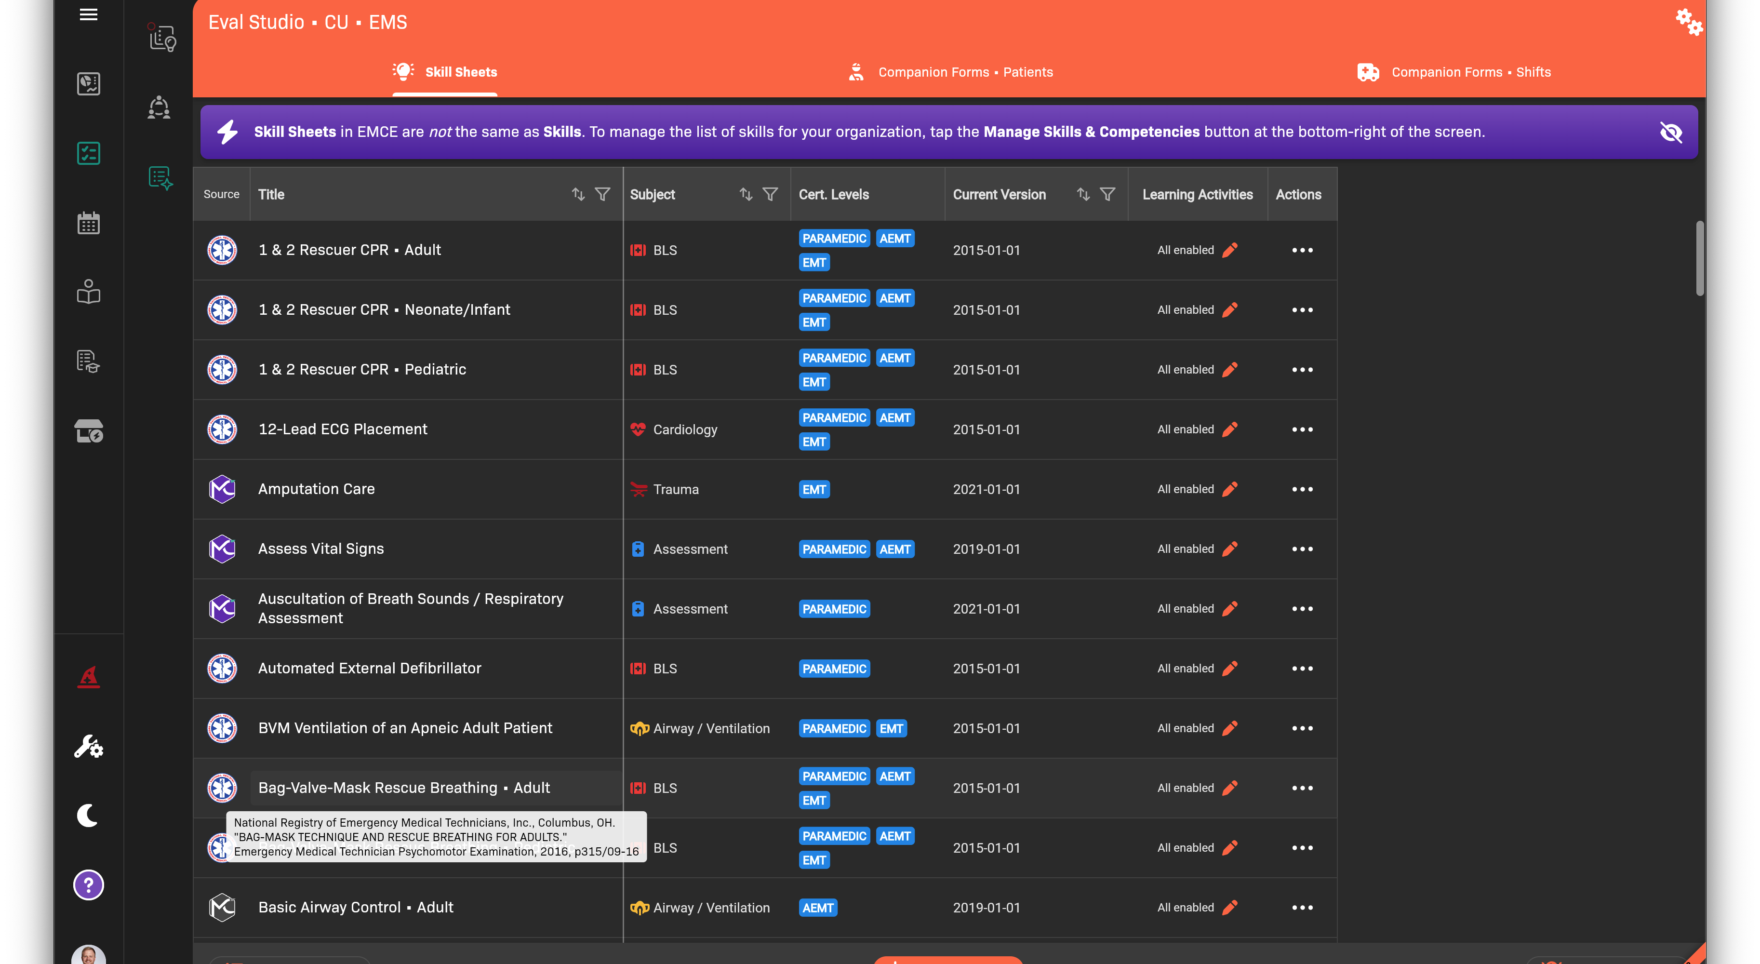The image size is (1760, 964).
Task: Sort the table by the Title column
Action: point(578,194)
